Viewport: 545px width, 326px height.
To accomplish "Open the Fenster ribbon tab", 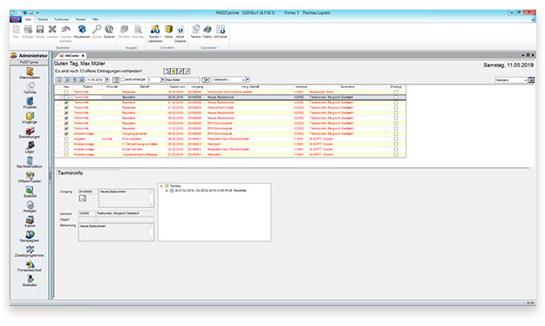I will (x=80, y=19).
